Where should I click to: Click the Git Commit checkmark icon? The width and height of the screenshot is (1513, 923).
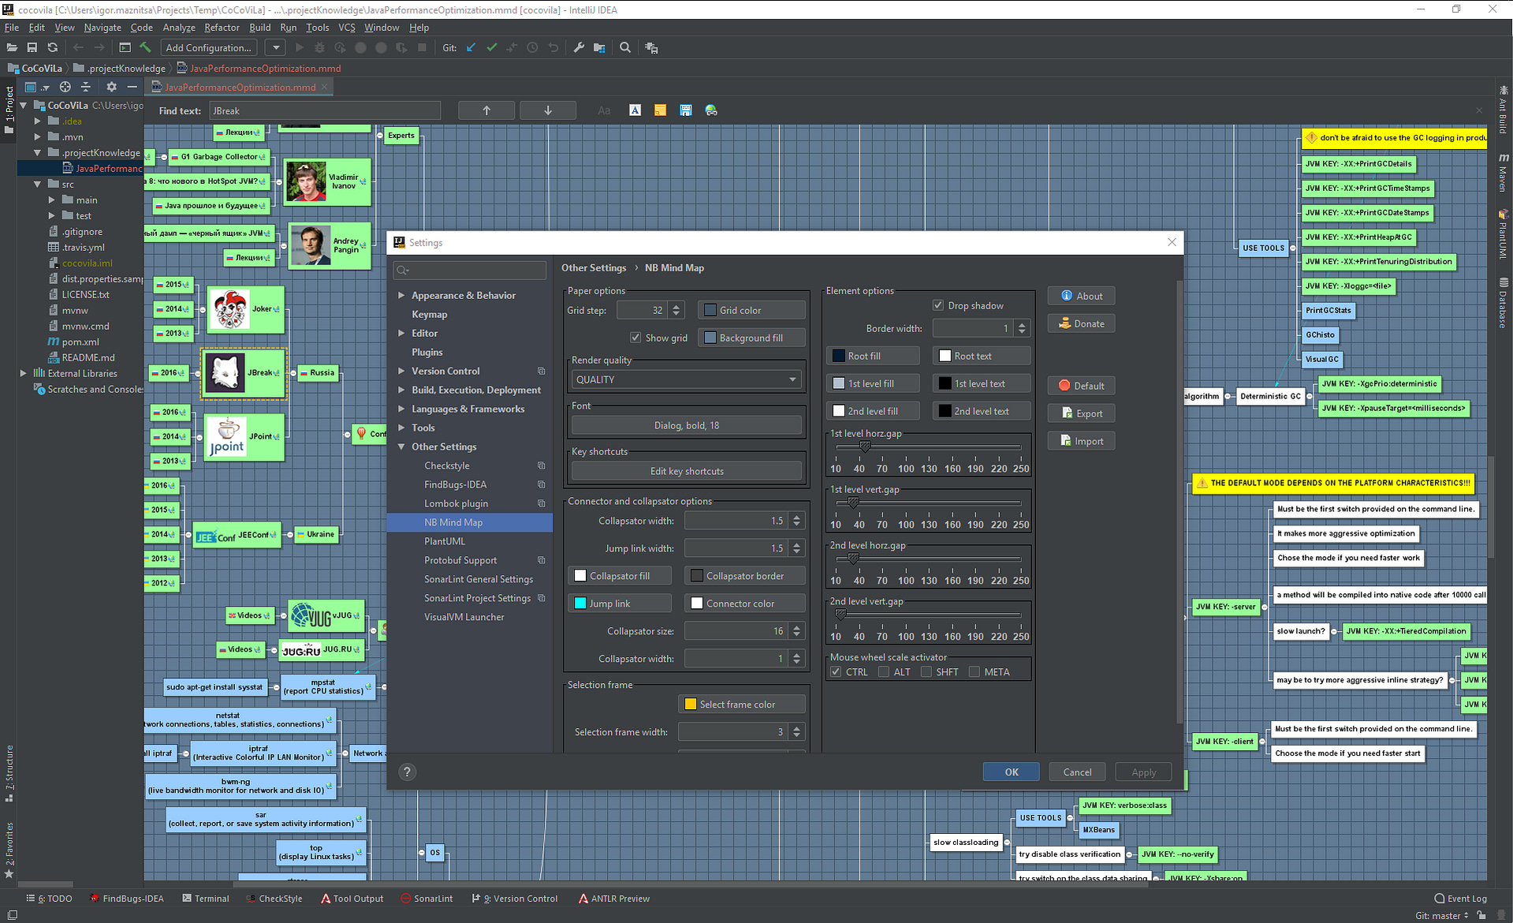pyautogui.click(x=492, y=48)
